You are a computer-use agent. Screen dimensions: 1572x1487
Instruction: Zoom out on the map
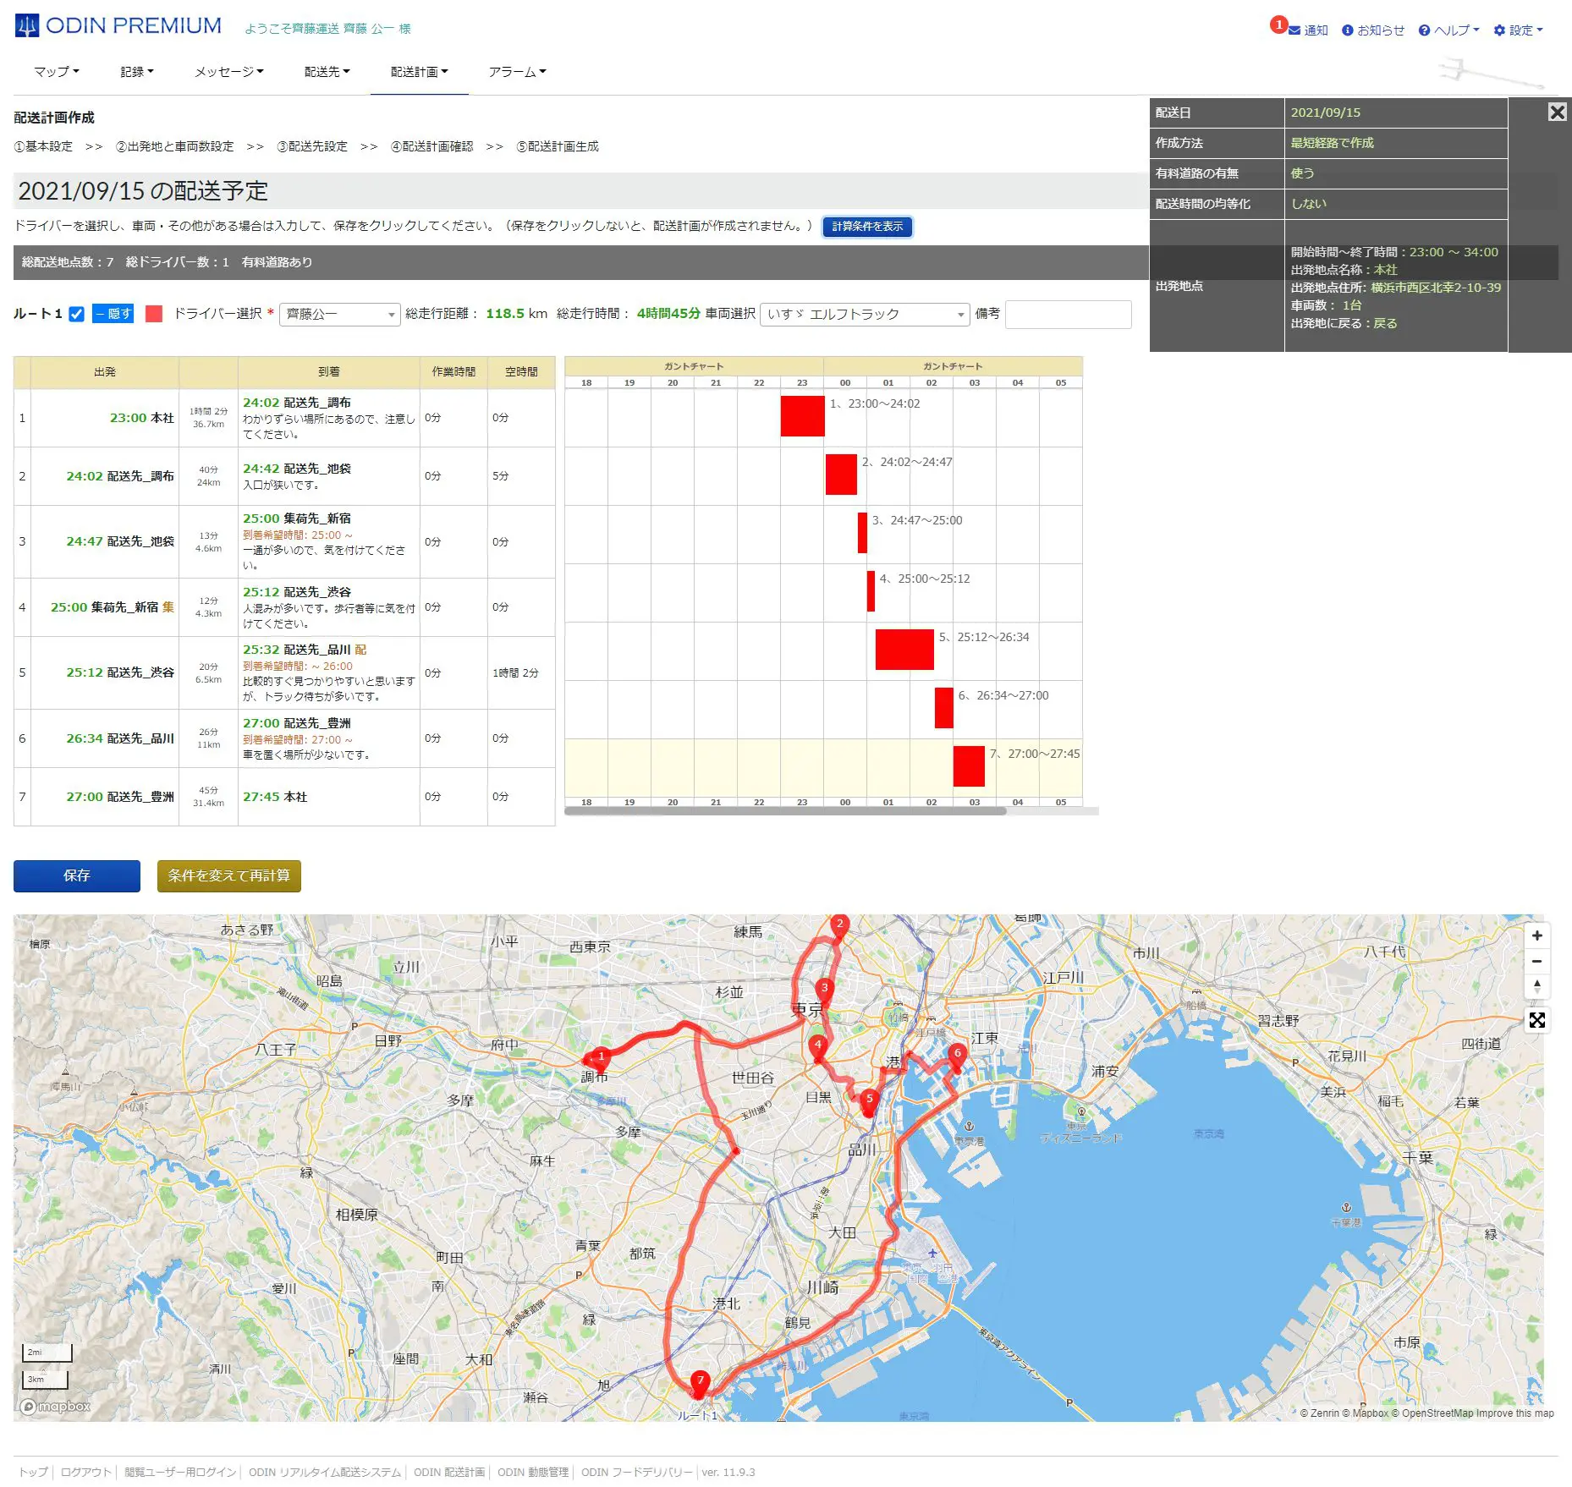[1536, 962]
